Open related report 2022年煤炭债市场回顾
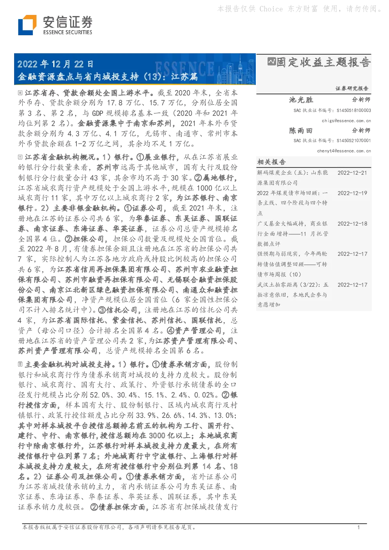The height and width of the screenshot is (550, 389). pyautogui.click(x=293, y=203)
